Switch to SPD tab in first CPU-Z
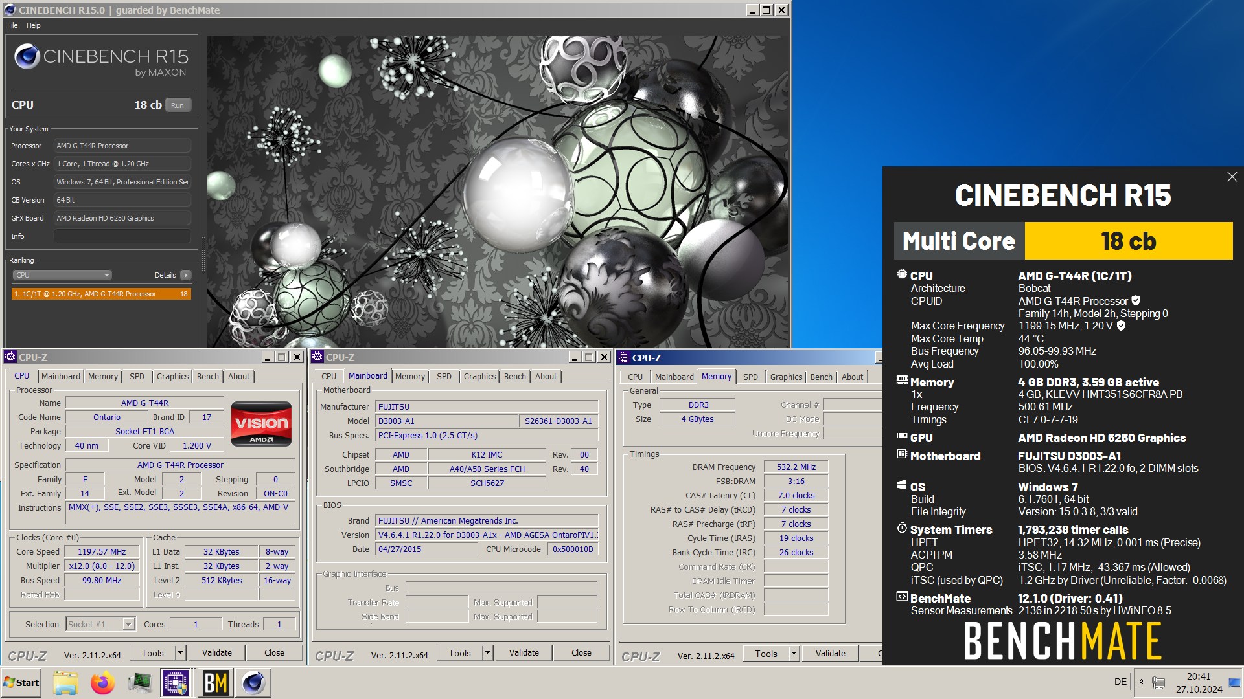 coord(137,376)
